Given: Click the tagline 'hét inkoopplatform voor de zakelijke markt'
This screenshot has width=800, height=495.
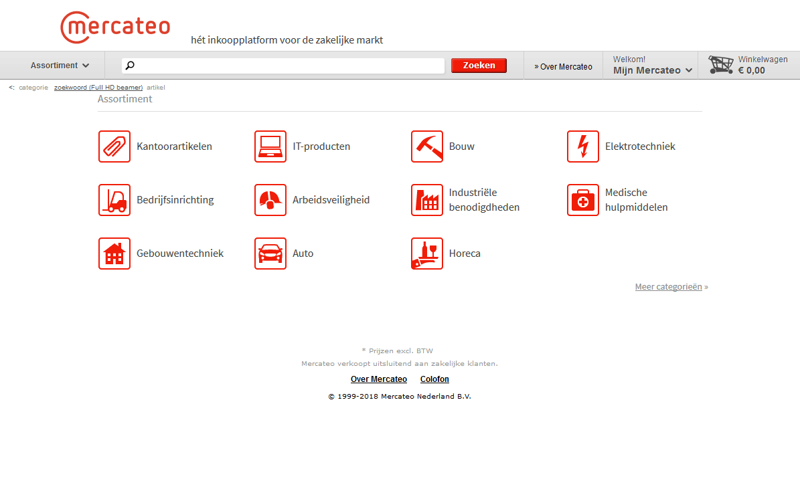Looking at the screenshot, I should coord(287,40).
